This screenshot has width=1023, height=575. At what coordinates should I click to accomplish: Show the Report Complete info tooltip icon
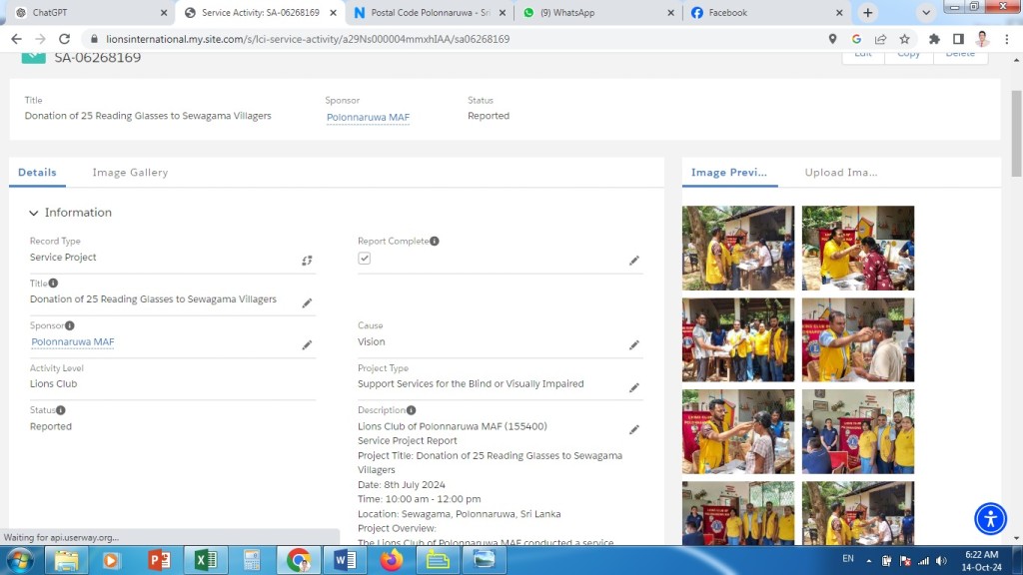tap(435, 242)
